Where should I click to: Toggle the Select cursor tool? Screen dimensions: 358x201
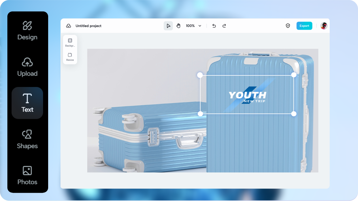168,26
